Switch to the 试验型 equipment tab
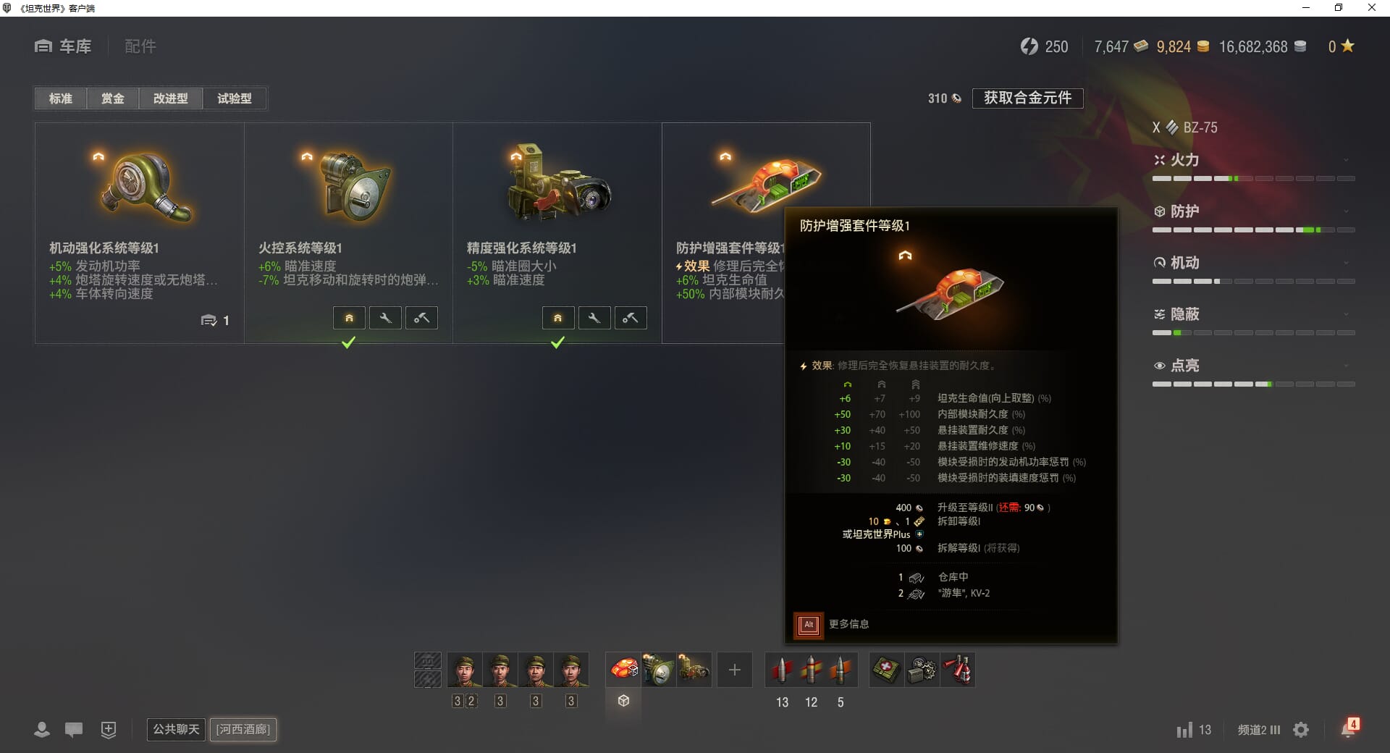1390x753 pixels. point(235,98)
